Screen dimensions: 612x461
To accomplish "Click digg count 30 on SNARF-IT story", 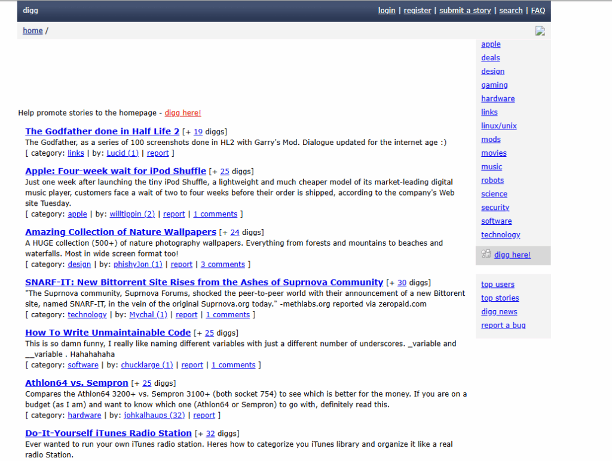I will [402, 283].
